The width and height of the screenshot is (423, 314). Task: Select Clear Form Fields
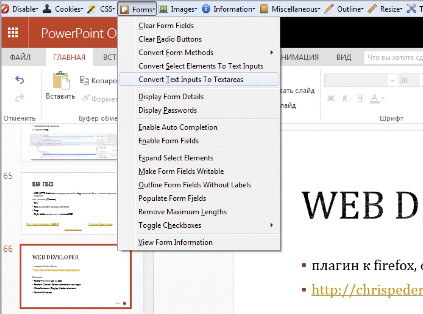[x=199, y=26]
